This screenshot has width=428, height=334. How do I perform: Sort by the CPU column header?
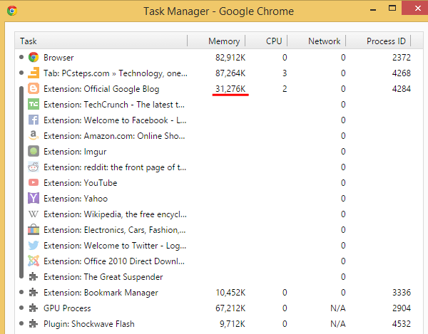[266, 41]
